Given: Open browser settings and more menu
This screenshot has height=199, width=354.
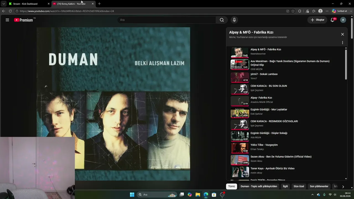Looking at the screenshot, I should pos(327,11).
